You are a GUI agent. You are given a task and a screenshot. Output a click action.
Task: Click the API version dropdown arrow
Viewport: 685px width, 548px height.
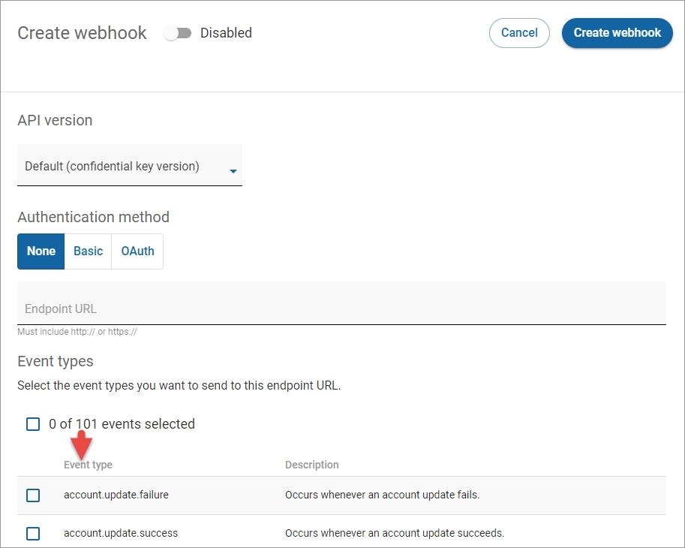[x=233, y=171]
